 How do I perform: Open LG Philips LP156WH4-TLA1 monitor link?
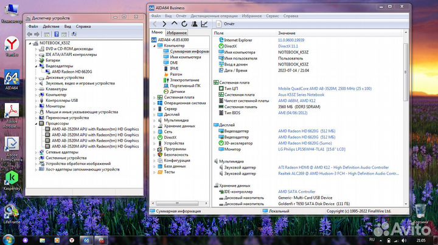point(311,149)
